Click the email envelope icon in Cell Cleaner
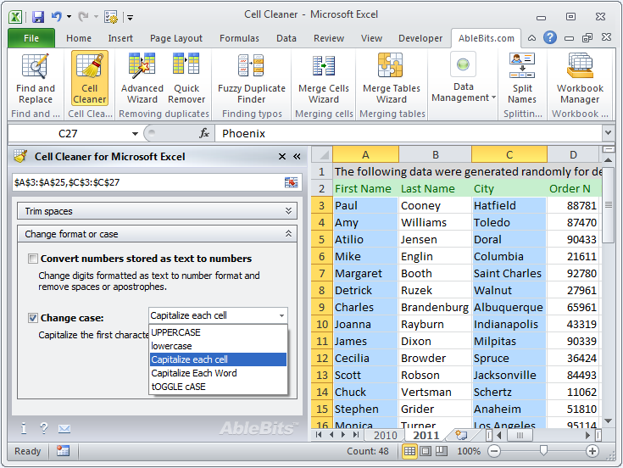The width and height of the screenshot is (623, 468). point(64,429)
